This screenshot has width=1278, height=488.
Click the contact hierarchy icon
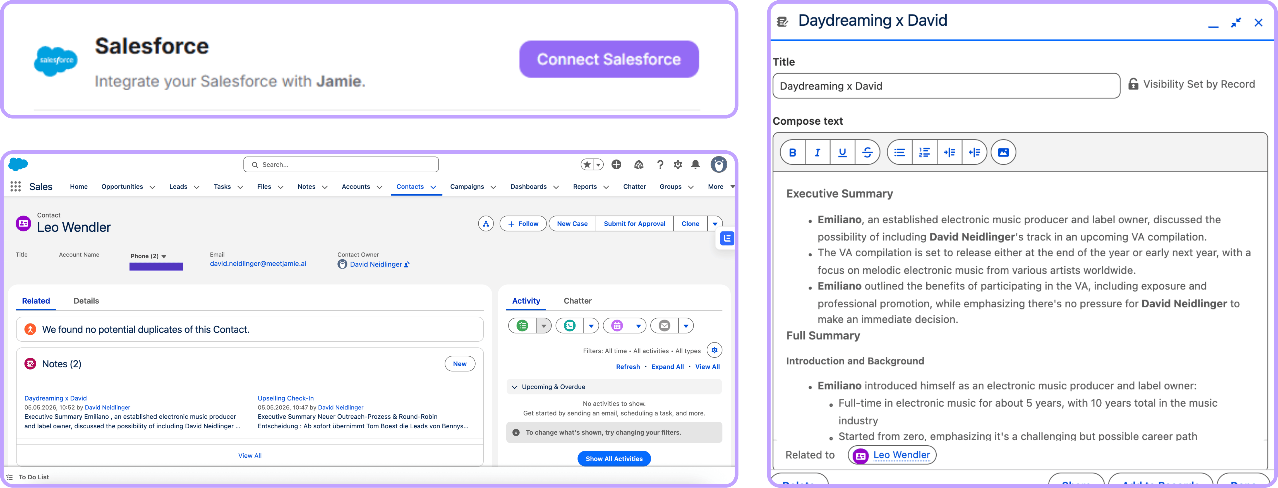pos(486,224)
